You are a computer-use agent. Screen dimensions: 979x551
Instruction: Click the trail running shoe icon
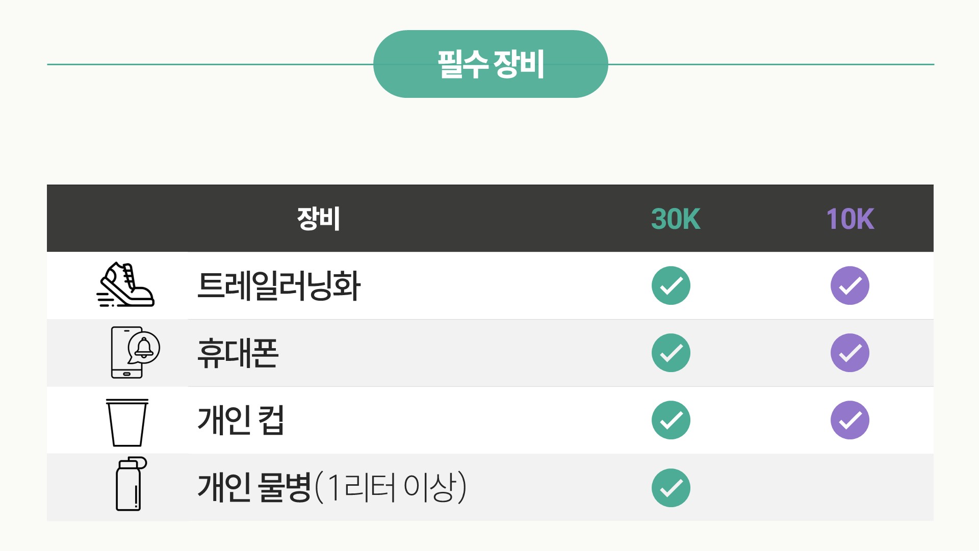[x=125, y=285]
